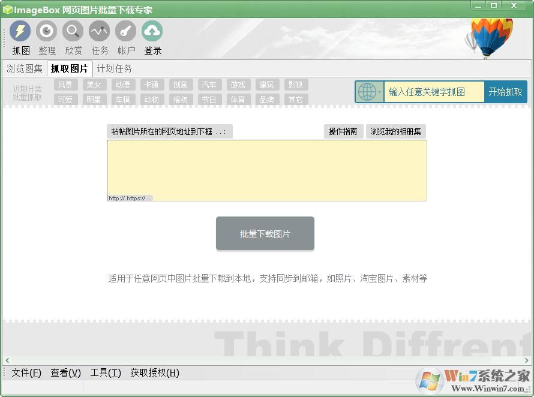Click the 抓图 lightning toolbar icon
This screenshot has width=534, height=397.
click(x=20, y=31)
